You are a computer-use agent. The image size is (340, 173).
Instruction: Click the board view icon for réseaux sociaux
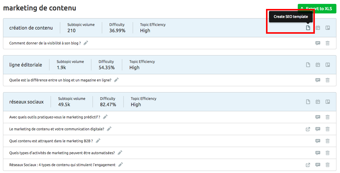pyautogui.click(x=327, y=101)
